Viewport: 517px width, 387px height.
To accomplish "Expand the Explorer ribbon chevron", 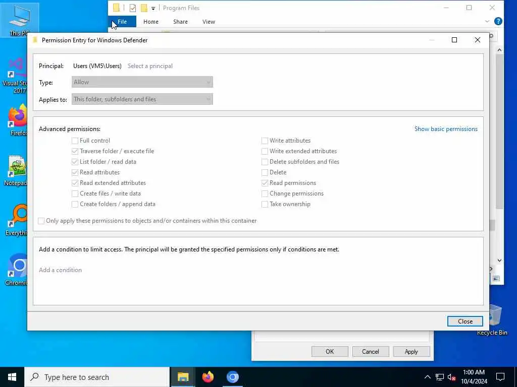I will [487, 21].
